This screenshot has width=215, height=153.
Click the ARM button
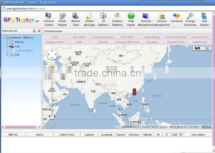(x=79, y=42)
